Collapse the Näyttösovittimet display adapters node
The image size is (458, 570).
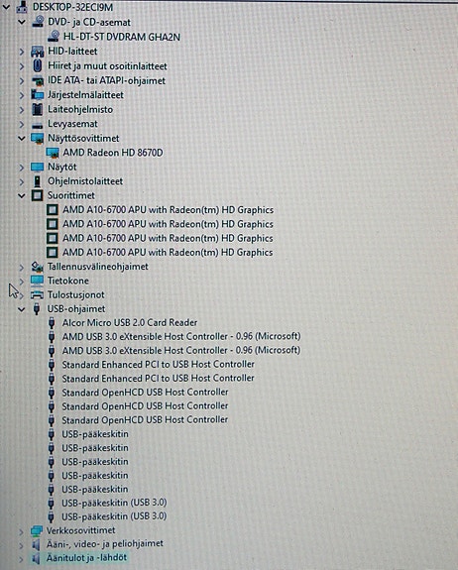pyautogui.click(x=22, y=139)
